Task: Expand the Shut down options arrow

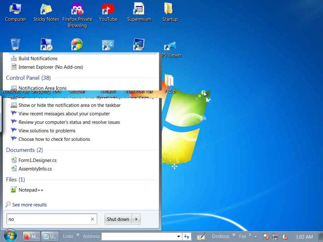Action: (x=136, y=219)
